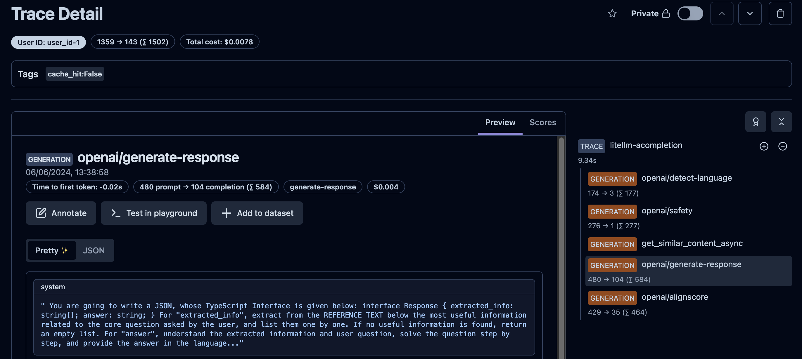Click the 429 → 35 token count
This screenshot has height=359, width=802.
[x=617, y=312]
